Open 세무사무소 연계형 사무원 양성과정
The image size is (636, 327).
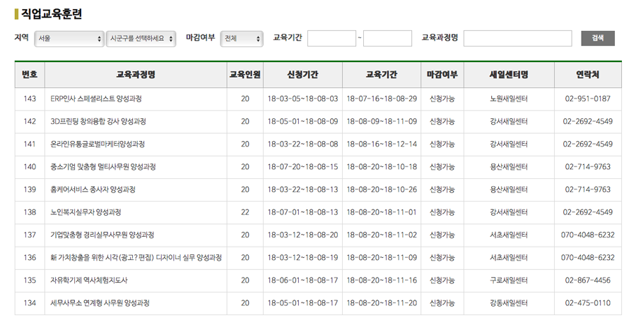(100, 303)
